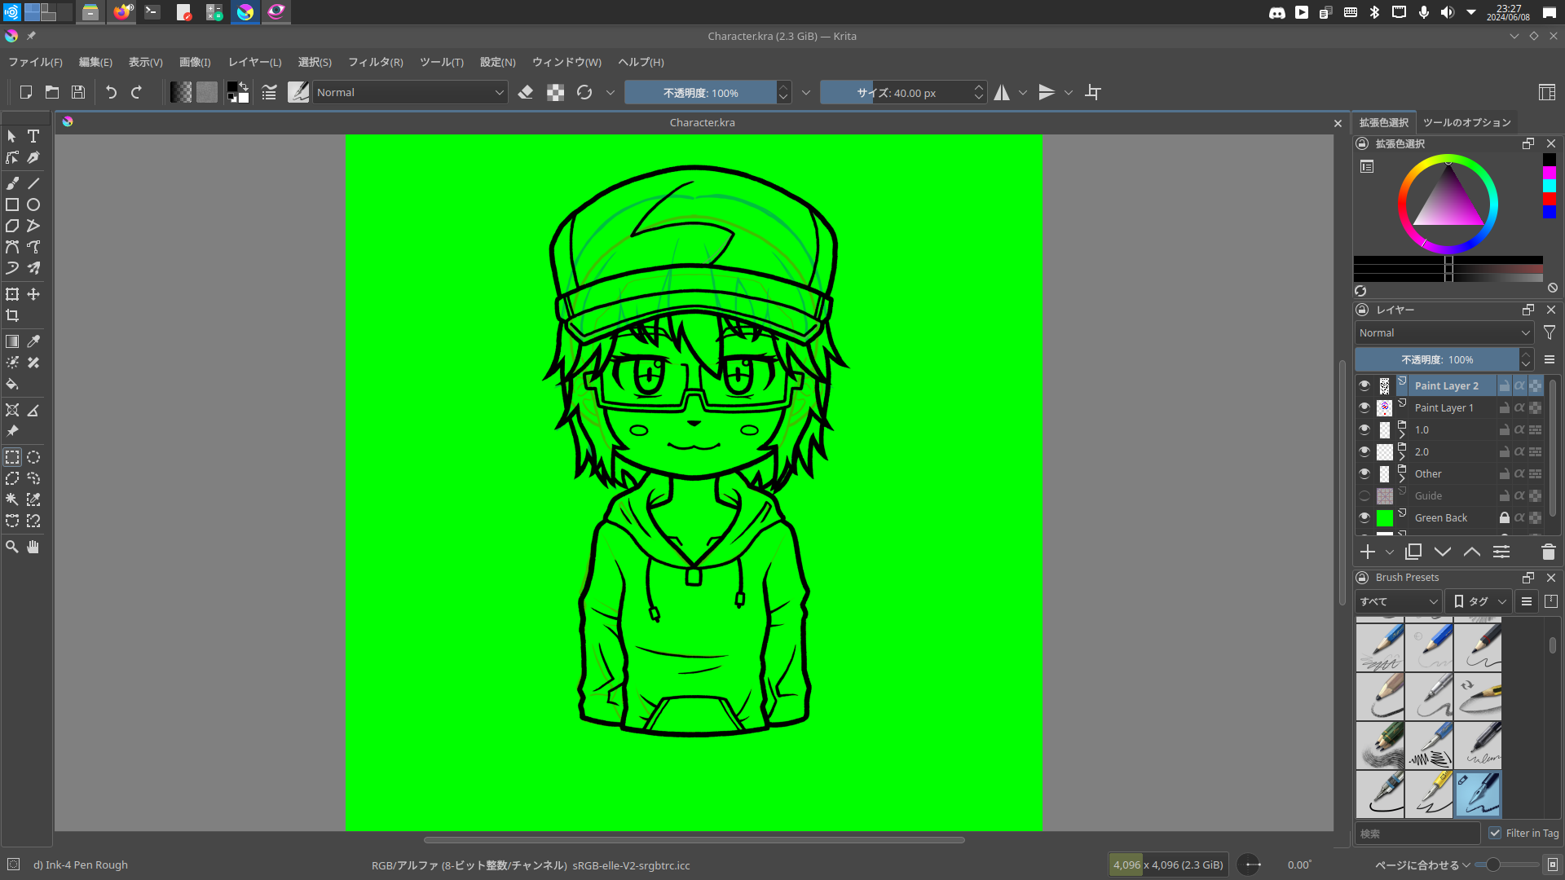
Task: Open the フィルタ(R) menu
Action: [x=375, y=62]
